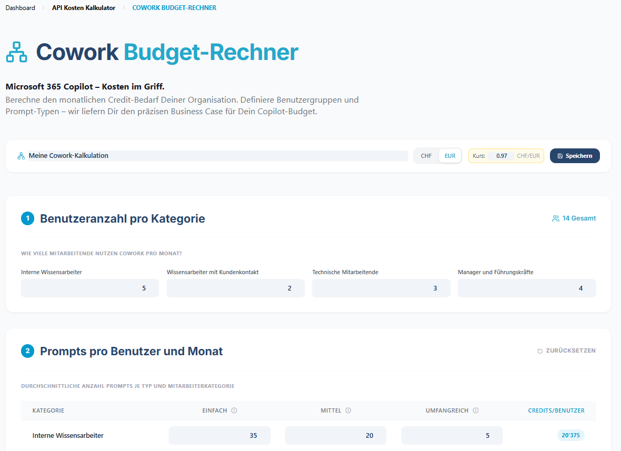Click the 20'375 credits badge
This screenshot has height=451, width=621.
pyautogui.click(x=570, y=435)
